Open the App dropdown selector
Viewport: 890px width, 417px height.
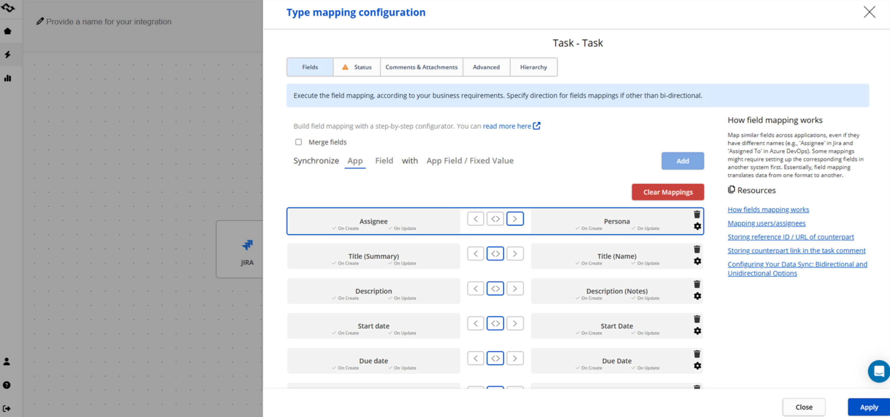pos(355,161)
